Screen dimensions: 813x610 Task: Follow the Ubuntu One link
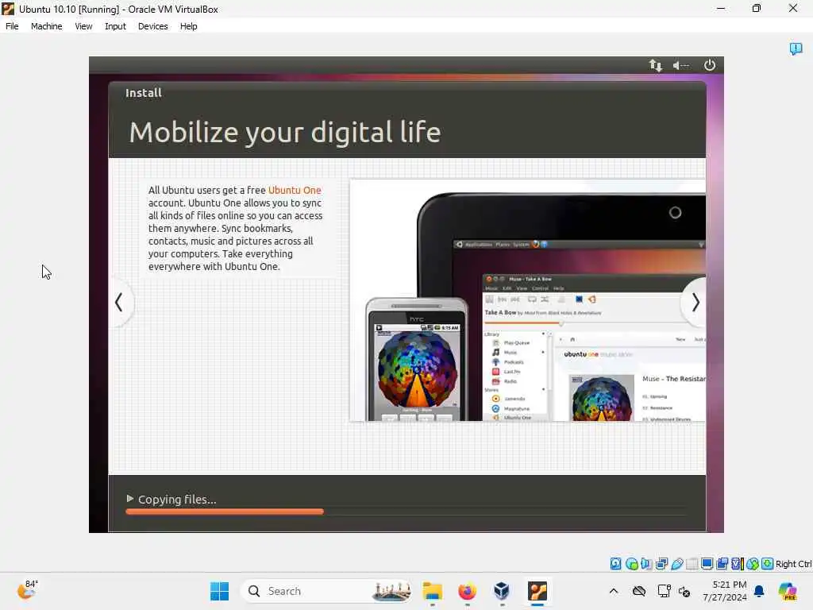click(295, 191)
